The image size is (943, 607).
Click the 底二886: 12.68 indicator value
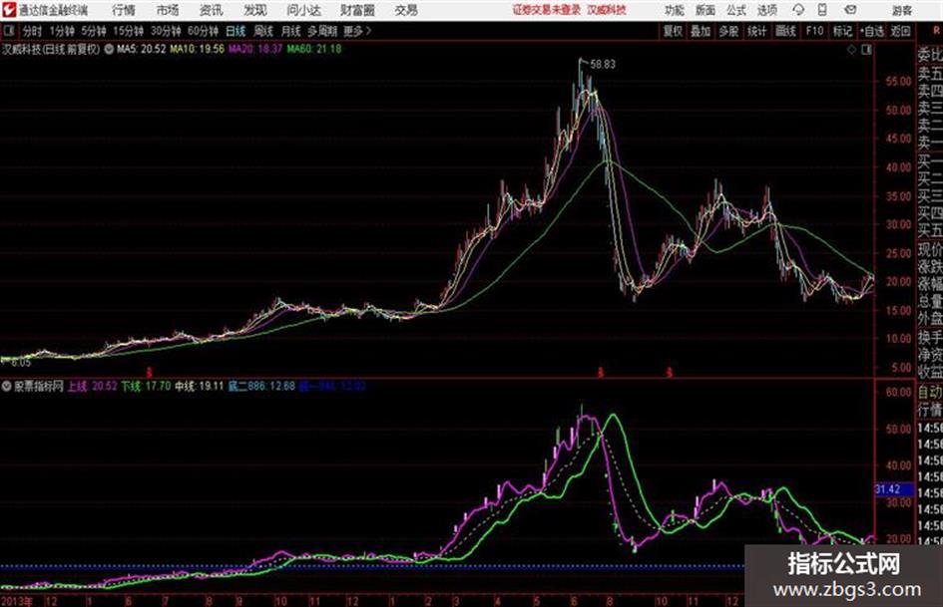261,387
